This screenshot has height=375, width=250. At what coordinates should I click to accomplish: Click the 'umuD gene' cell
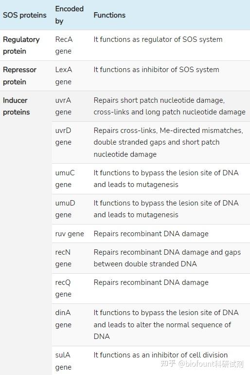point(65,209)
